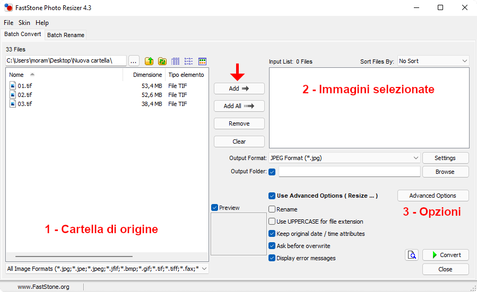Open format Settings button
This screenshot has height=292, width=477.
click(445, 158)
